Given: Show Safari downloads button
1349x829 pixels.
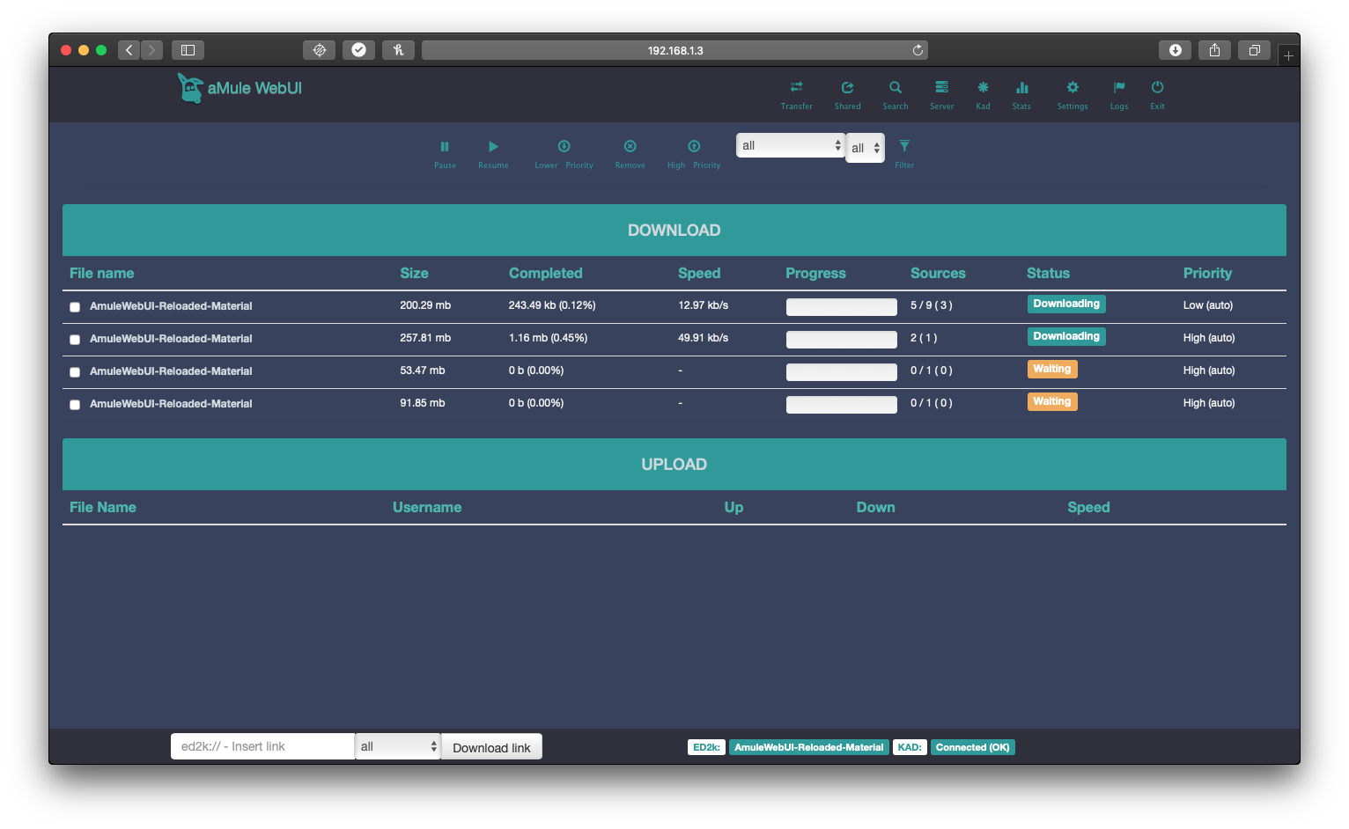Looking at the screenshot, I should click(1175, 50).
